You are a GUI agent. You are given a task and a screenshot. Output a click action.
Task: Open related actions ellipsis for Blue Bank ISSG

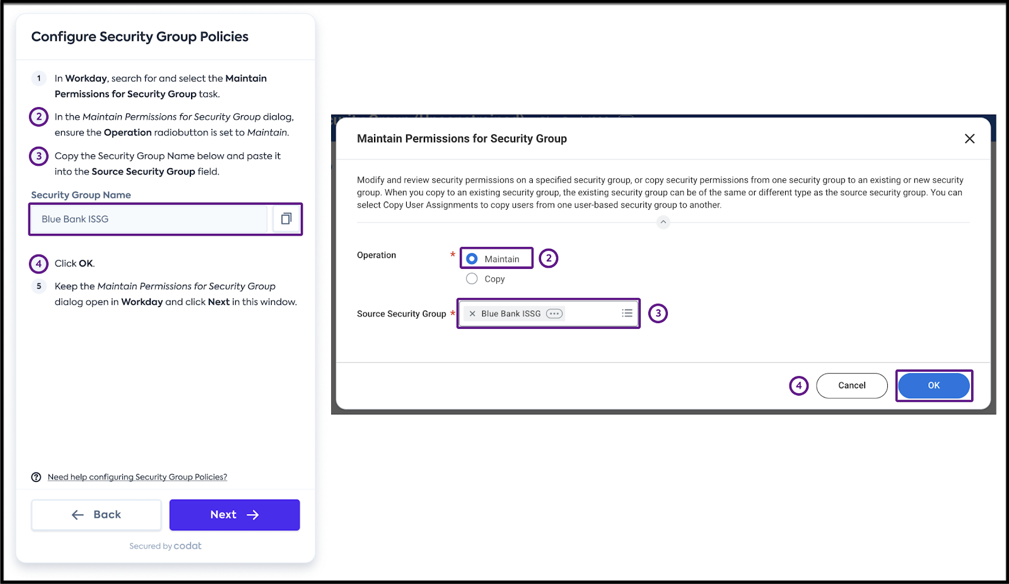point(554,314)
